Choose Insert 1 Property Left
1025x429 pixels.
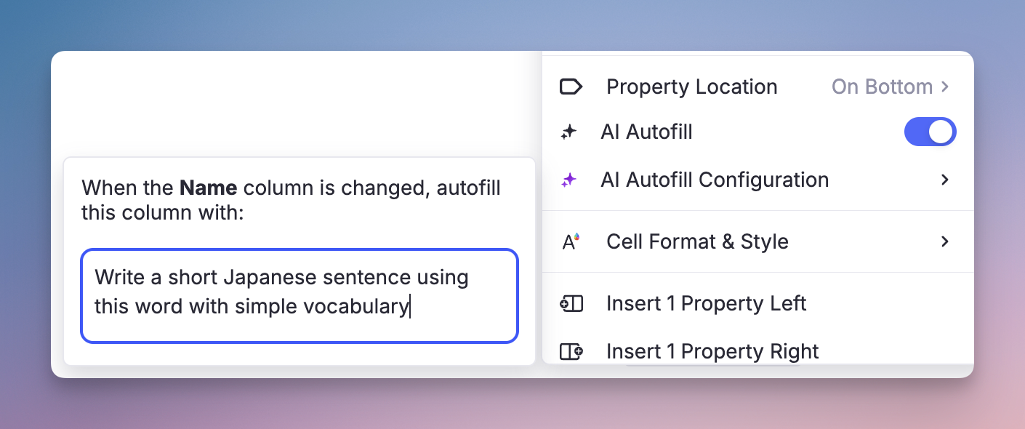pyautogui.click(x=706, y=303)
